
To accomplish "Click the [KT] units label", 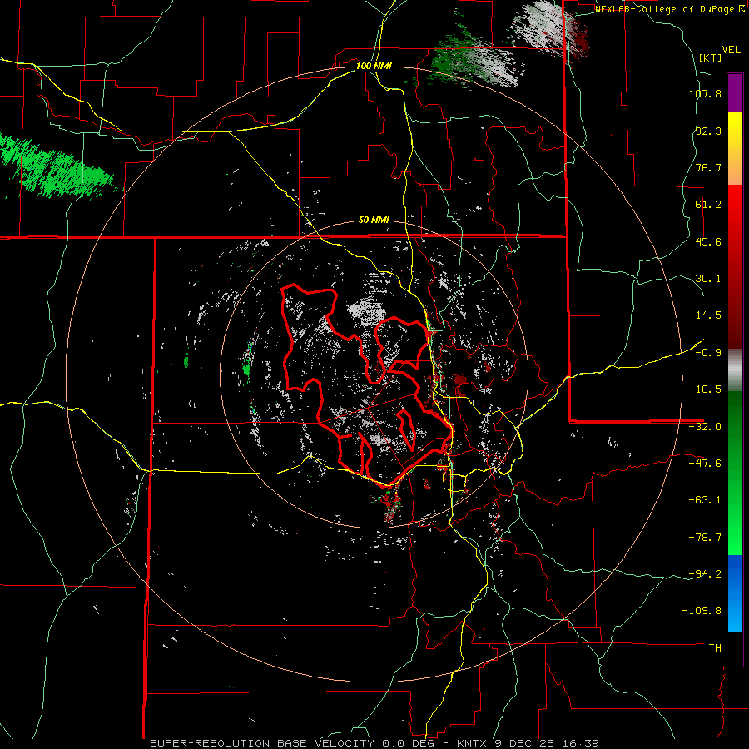I will tap(710, 57).
